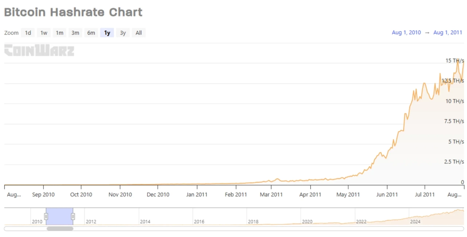
Task: Click the Bitcoin Hashrate Chart title
Action: click(x=73, y=12)
